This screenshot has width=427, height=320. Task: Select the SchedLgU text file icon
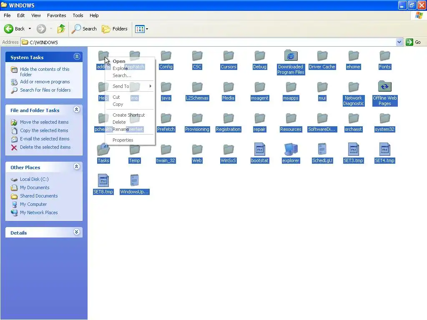(322, 150)
